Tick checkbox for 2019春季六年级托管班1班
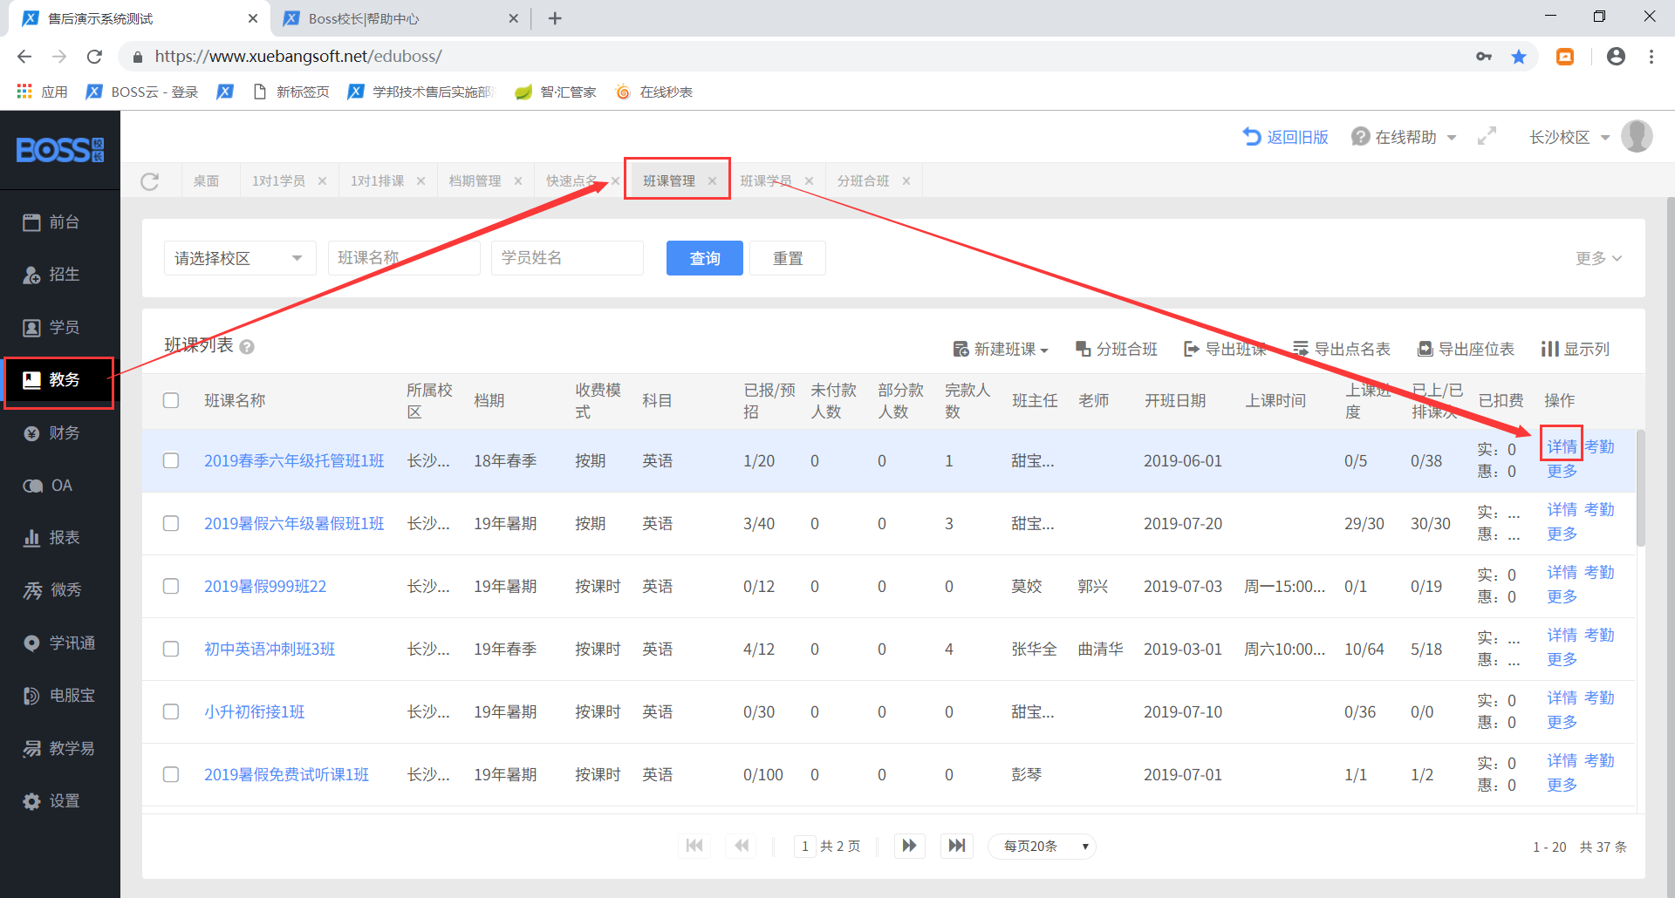 click(171, 460)
